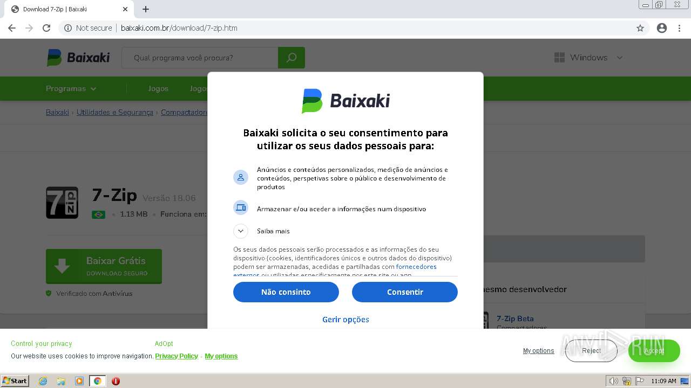691x388 pixels.
Task: Expand the Programas menu
Action: click(71, 88)
